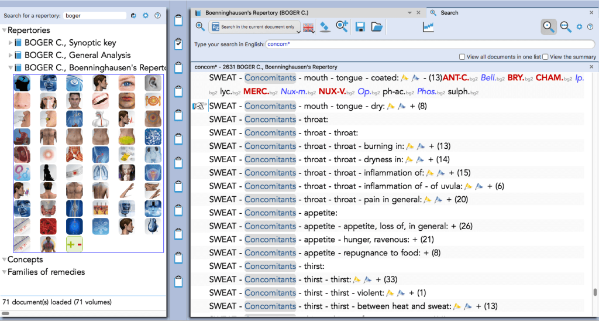This screenshot has height=321, width=599.
Task: Open the red blood cells icon
Action: coord(48,226)
